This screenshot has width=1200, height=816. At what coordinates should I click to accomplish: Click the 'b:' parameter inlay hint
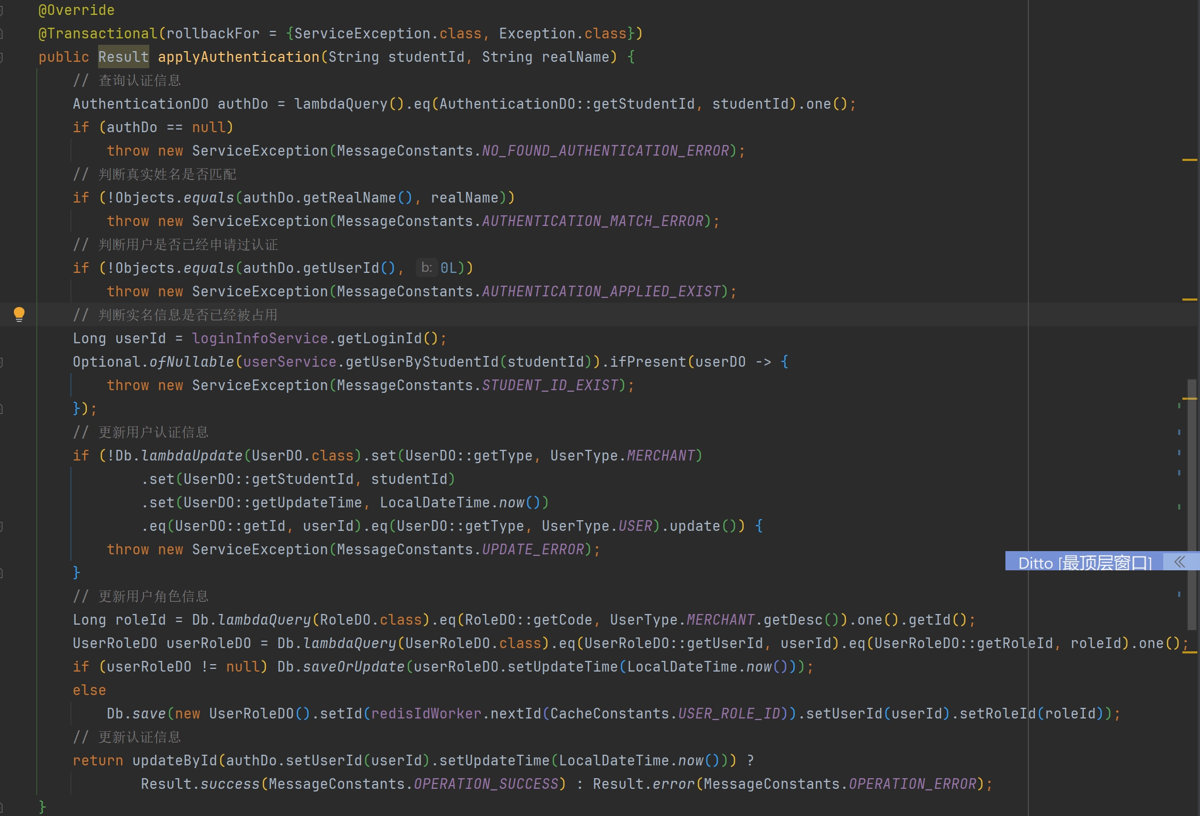pos(426,268)
